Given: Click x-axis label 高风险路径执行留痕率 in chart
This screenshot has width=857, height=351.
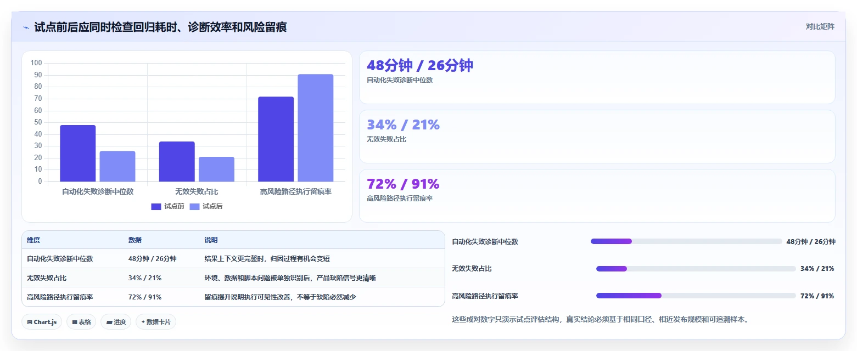Looking at the screenshot, I should (x=296, y=191).
